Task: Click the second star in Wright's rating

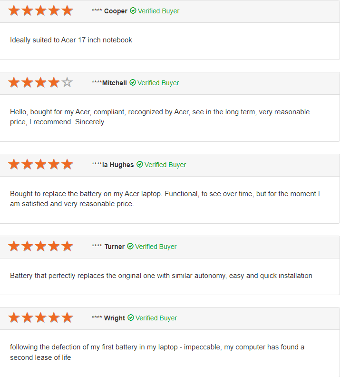Action: coord(27,317)
